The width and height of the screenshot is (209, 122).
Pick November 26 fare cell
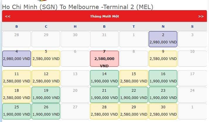(46, 112)
